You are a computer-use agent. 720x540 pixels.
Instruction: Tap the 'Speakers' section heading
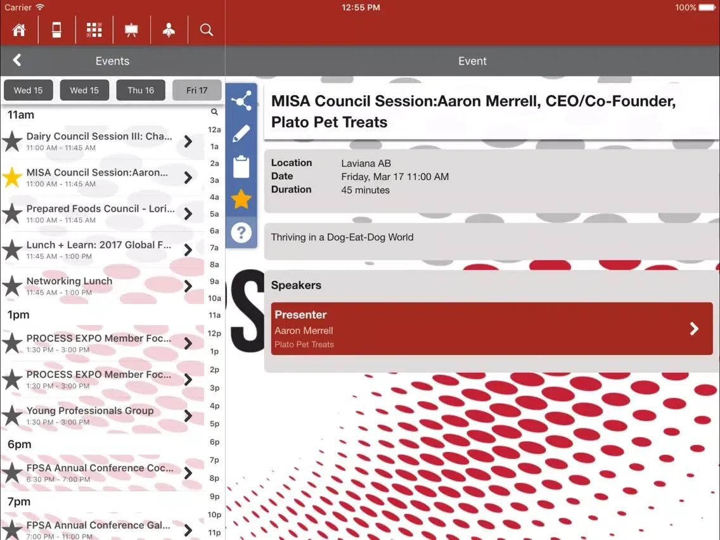click(296, 285)
